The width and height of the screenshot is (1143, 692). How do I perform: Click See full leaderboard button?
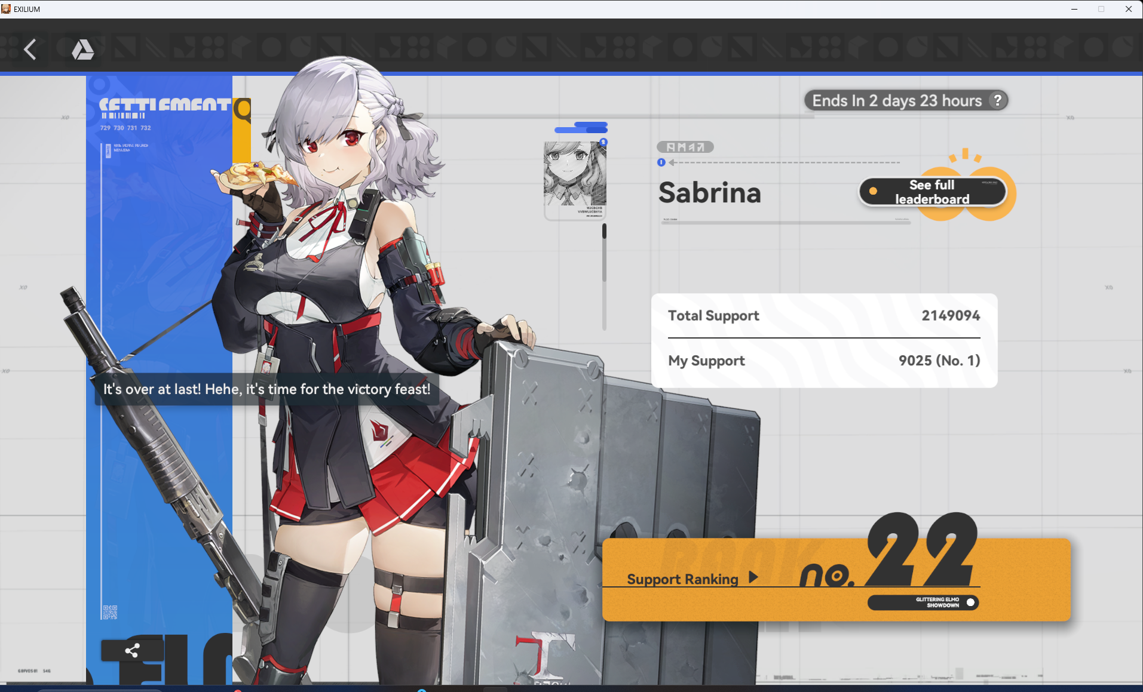click(932, 192)
